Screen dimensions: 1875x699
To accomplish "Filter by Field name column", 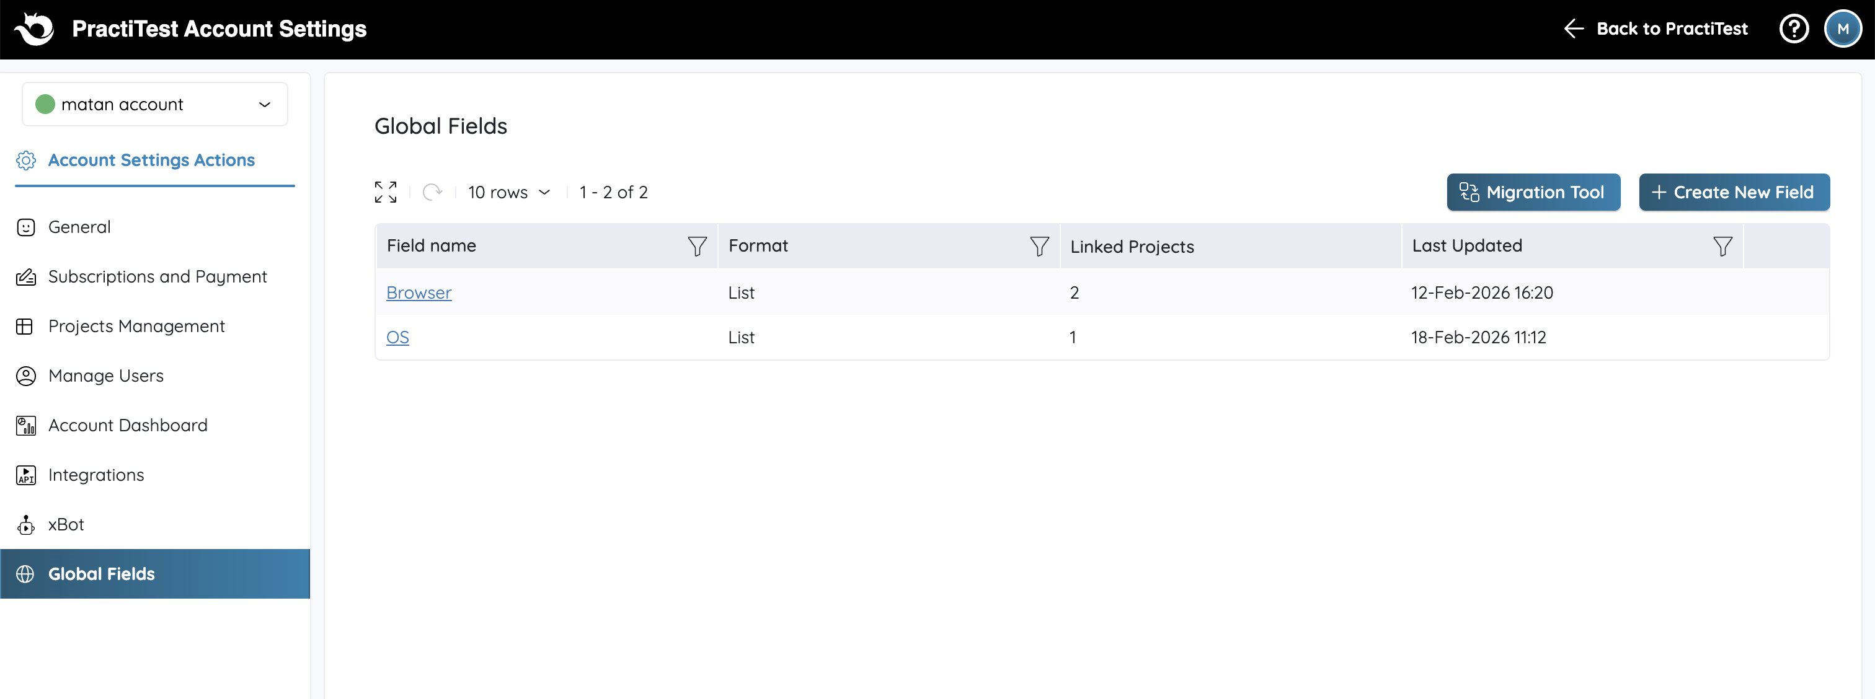I will point(696,247).
